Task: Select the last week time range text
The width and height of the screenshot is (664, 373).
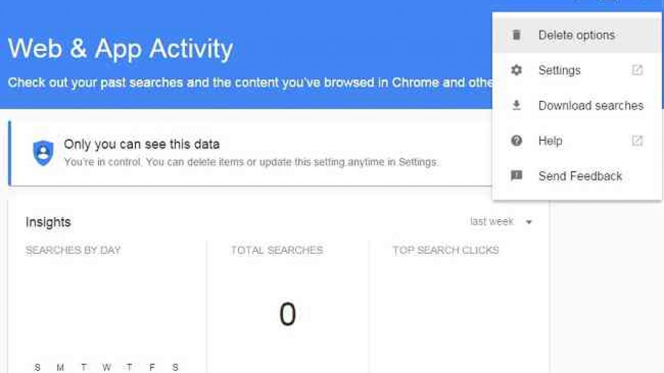Action: [x=492, y=222]
